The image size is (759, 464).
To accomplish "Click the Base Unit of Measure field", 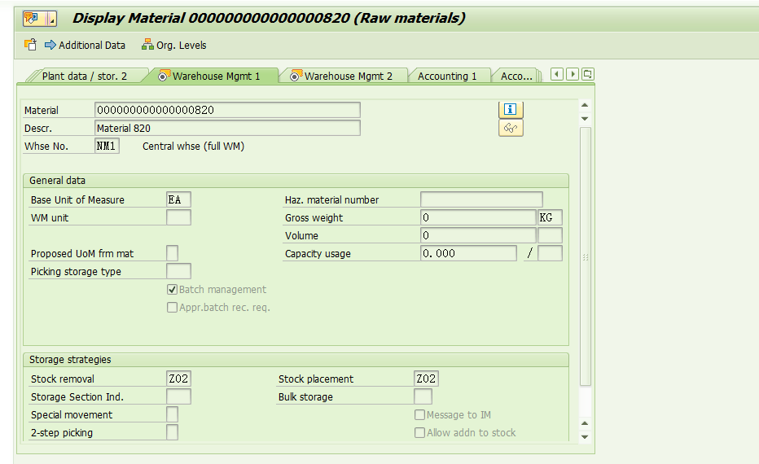I will 178,199.
